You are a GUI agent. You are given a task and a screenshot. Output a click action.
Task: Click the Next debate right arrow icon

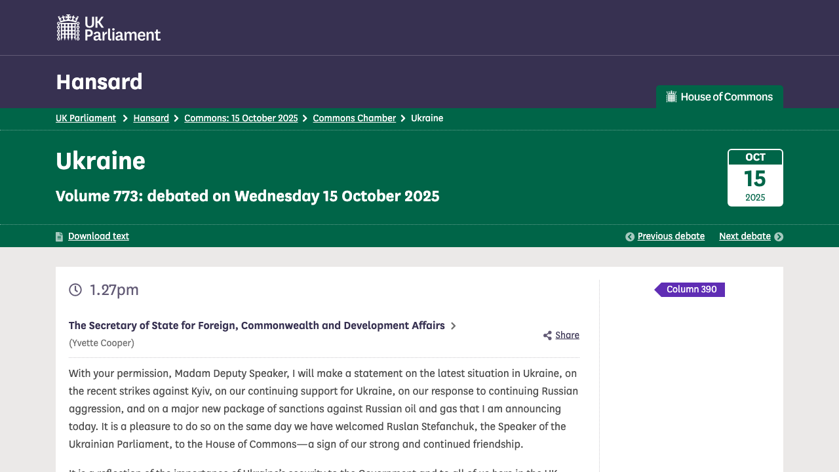pos(779,237)
